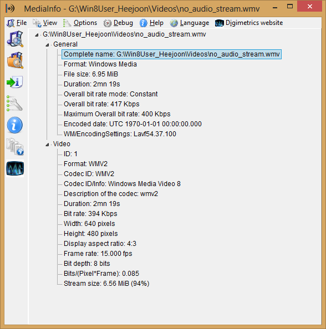Click the File menu icon
This screenshot has width=326, height=329.
(x=11, y=23)
